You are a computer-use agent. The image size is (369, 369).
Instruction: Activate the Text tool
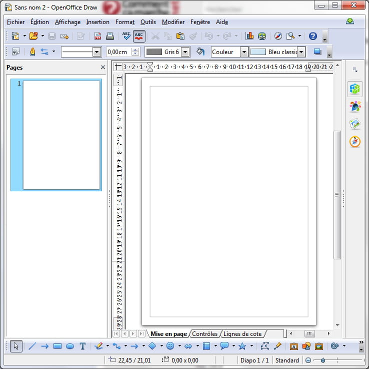[x=83, y=346]
